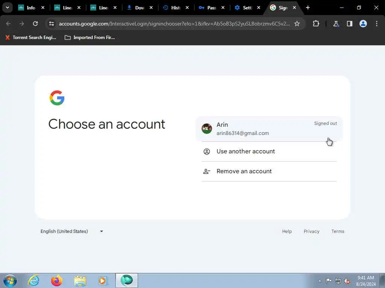The width and height of the screenshot is (385, 288).
Task: Close the Downloads tab
Action: [151, 7]
